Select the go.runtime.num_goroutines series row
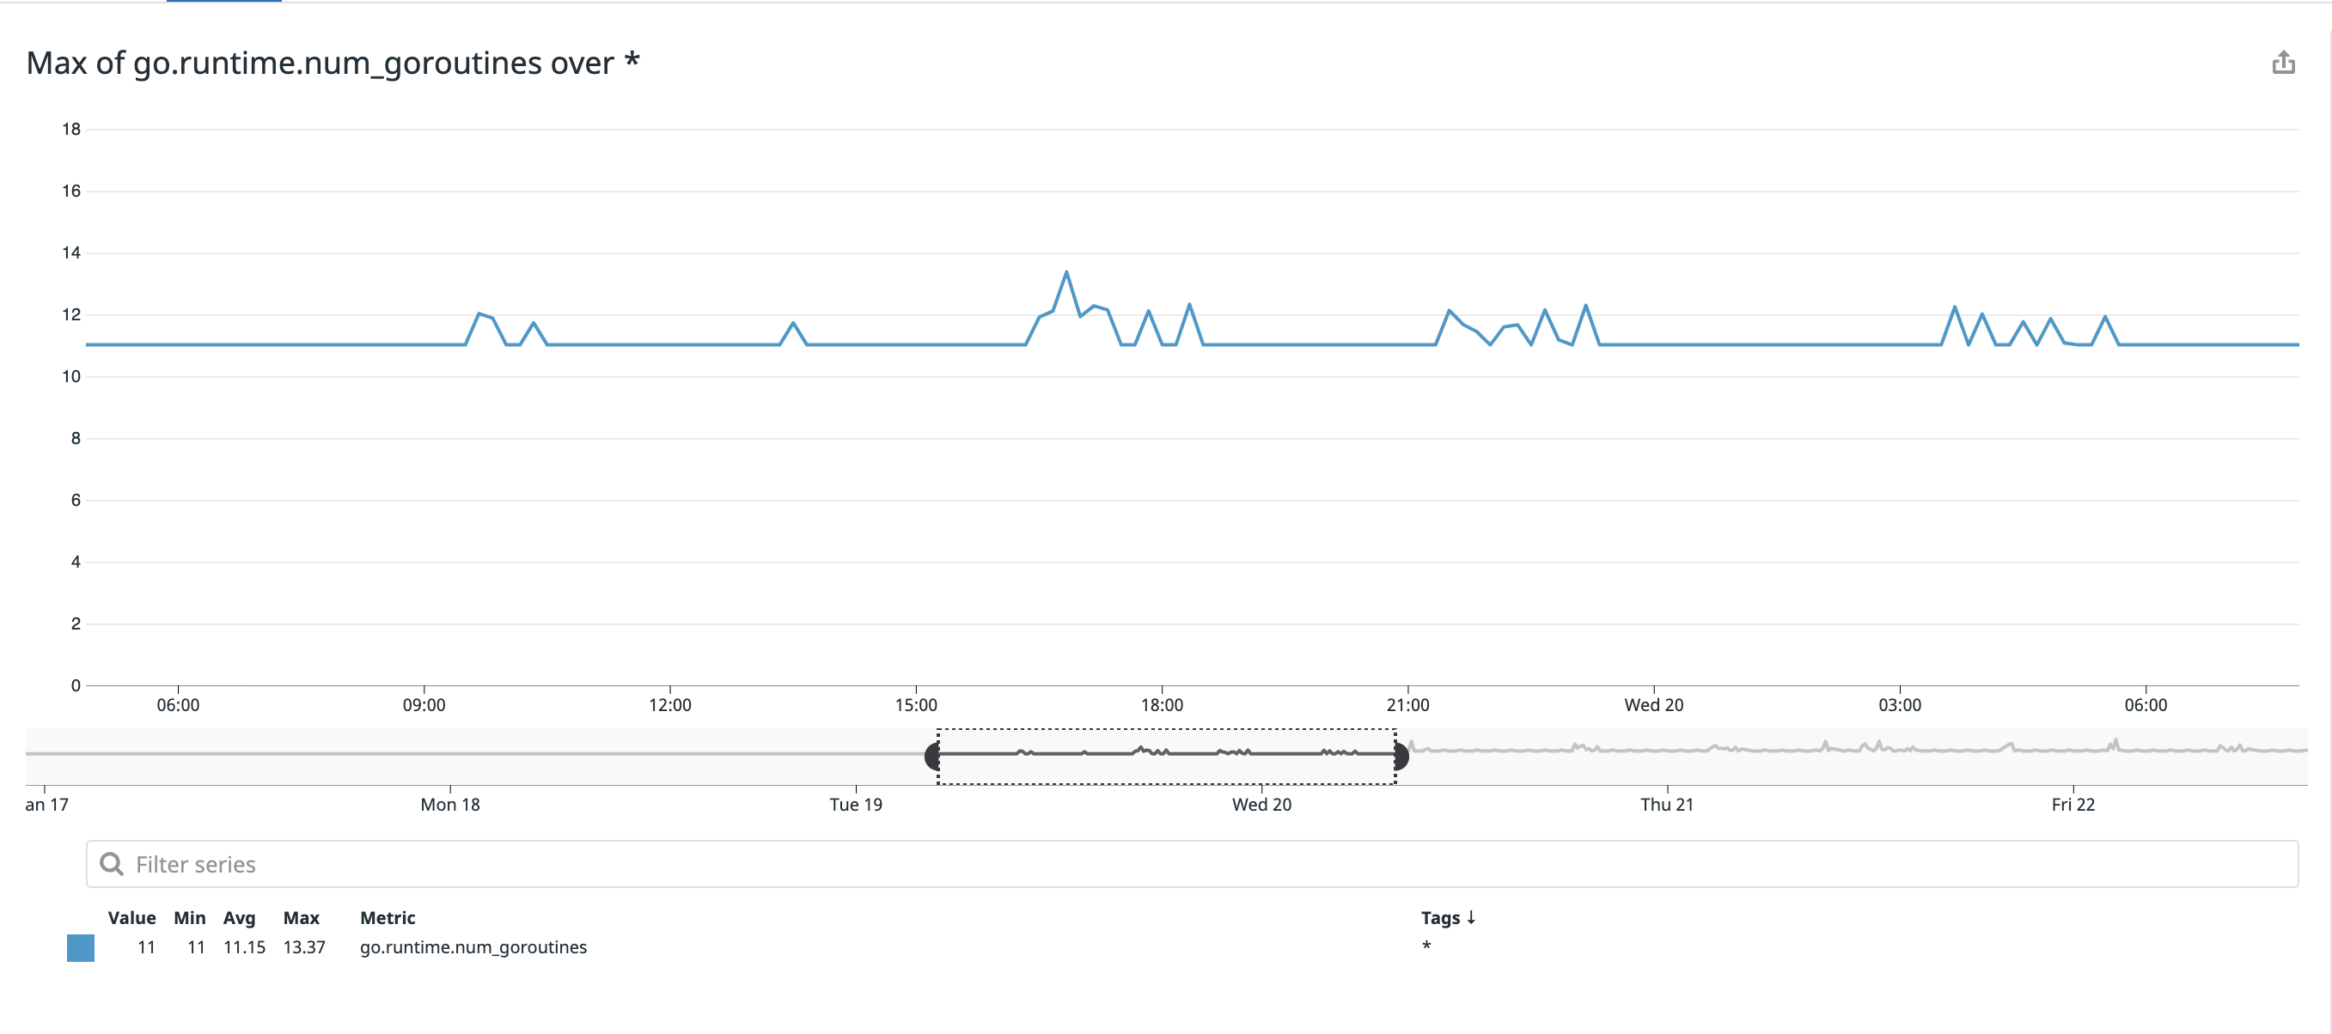Image resolution: width=2332 pixels, height=1034 pixels. tap(473, 947)
